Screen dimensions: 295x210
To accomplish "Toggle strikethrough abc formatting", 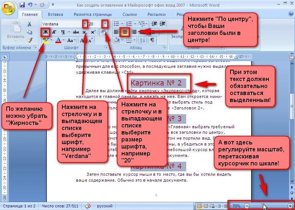I will coord(76,32).
